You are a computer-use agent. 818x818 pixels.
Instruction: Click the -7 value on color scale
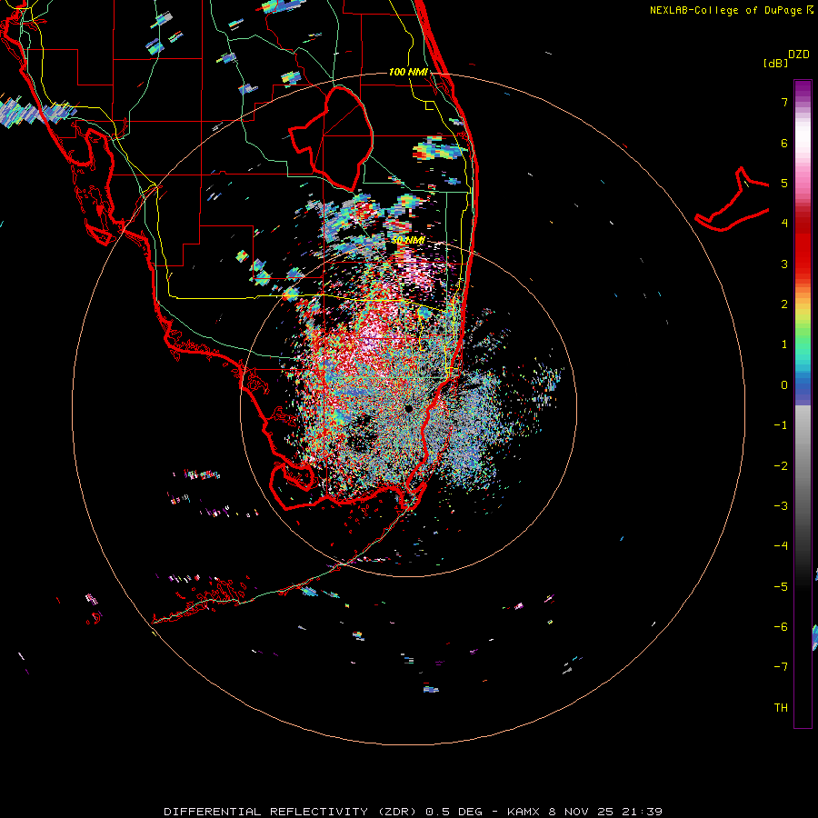point(781,667)
